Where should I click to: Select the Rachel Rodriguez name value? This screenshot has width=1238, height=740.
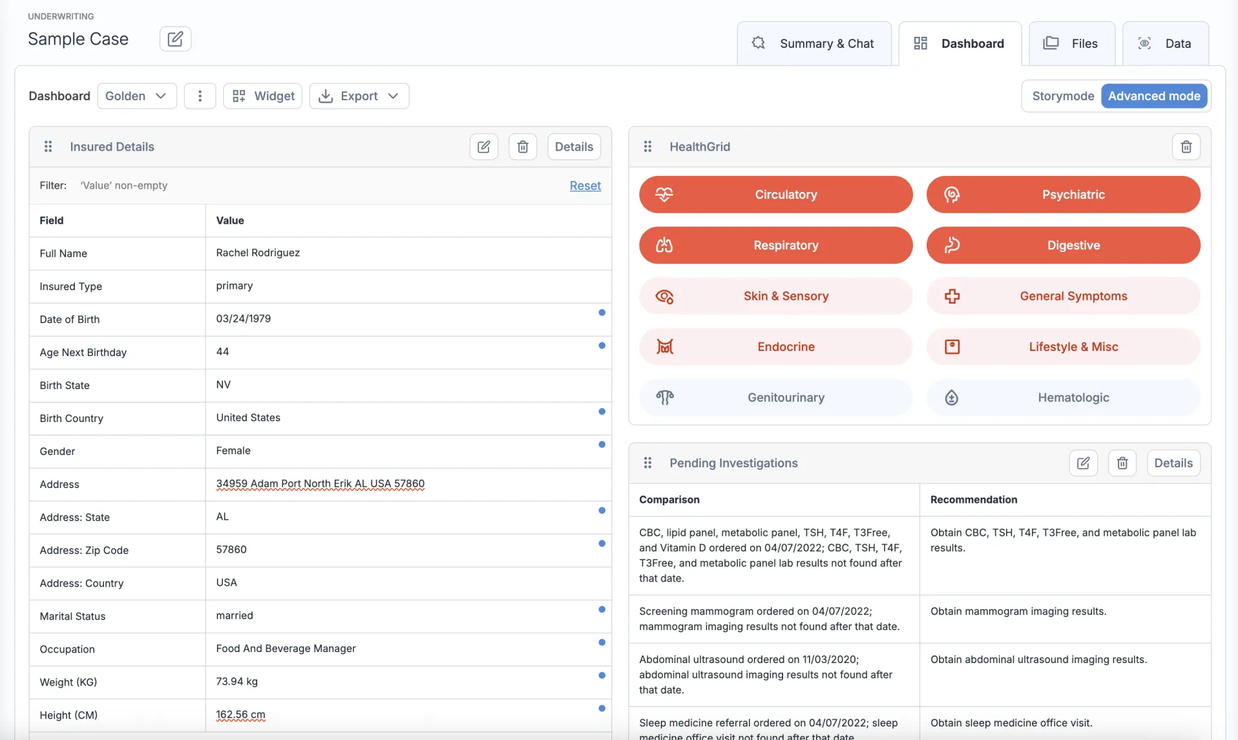(258, 253)
